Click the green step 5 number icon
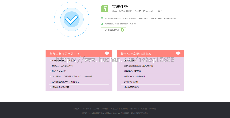Viewport: 230px width, 118px height. 105,9
